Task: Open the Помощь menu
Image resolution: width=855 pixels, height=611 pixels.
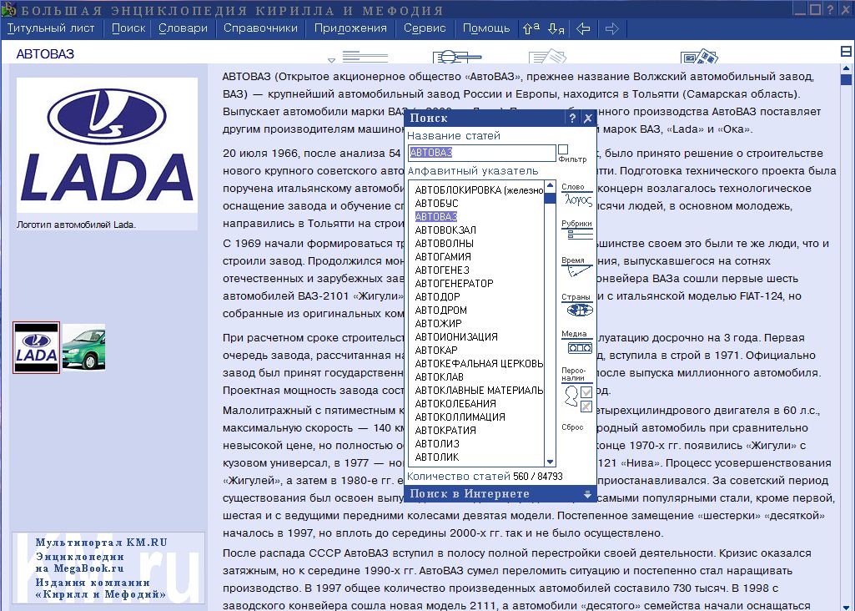Action: [486, 28]
